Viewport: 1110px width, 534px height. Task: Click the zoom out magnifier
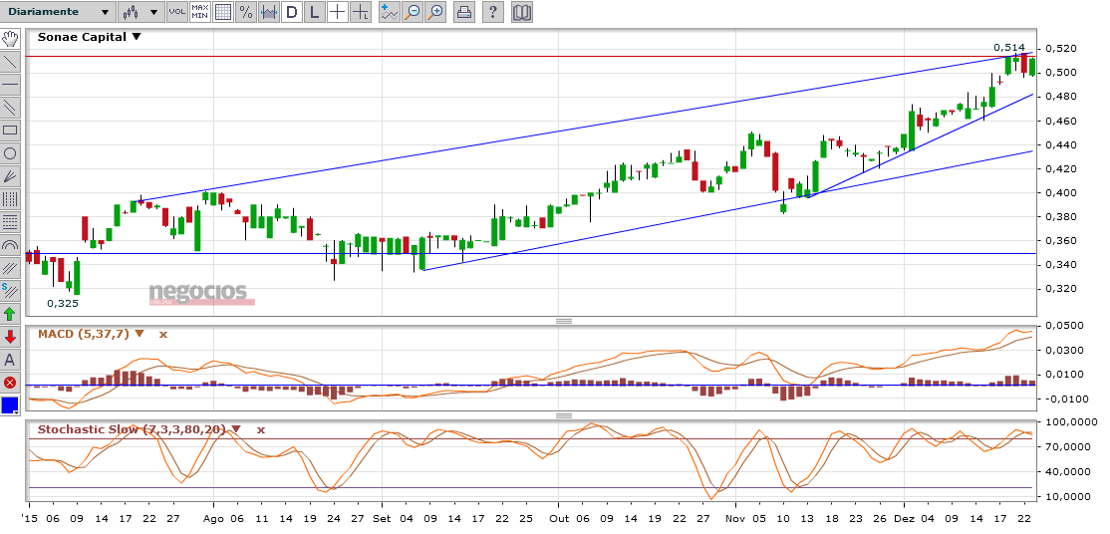point(412,12)
